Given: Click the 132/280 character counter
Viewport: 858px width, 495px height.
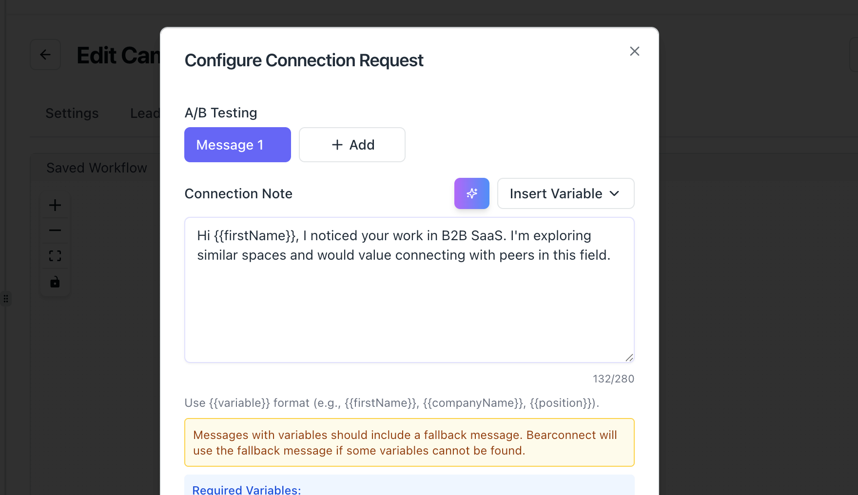Looking at the screenshot, I should (x=613, y=379).
